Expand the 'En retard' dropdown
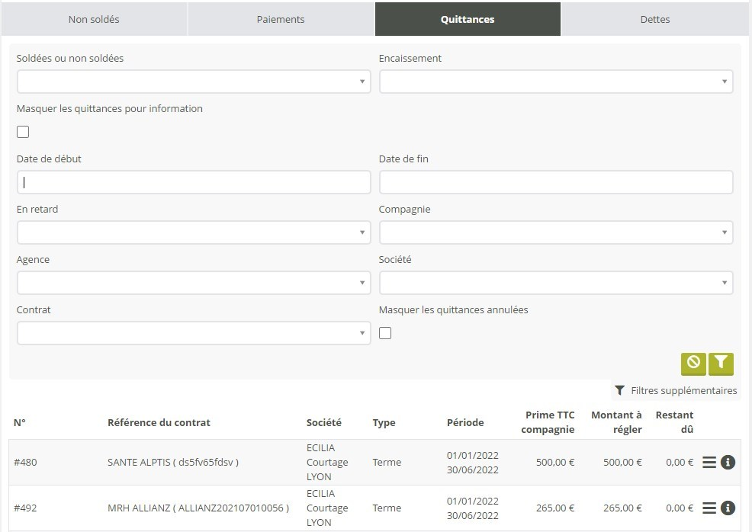Image resolution: width=752 pixels, height=532 pixels. tap(194, 232)
